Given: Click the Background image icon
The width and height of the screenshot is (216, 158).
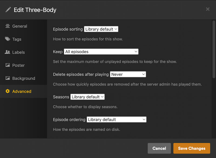Looking at the screenshot, I should (8, 78).
